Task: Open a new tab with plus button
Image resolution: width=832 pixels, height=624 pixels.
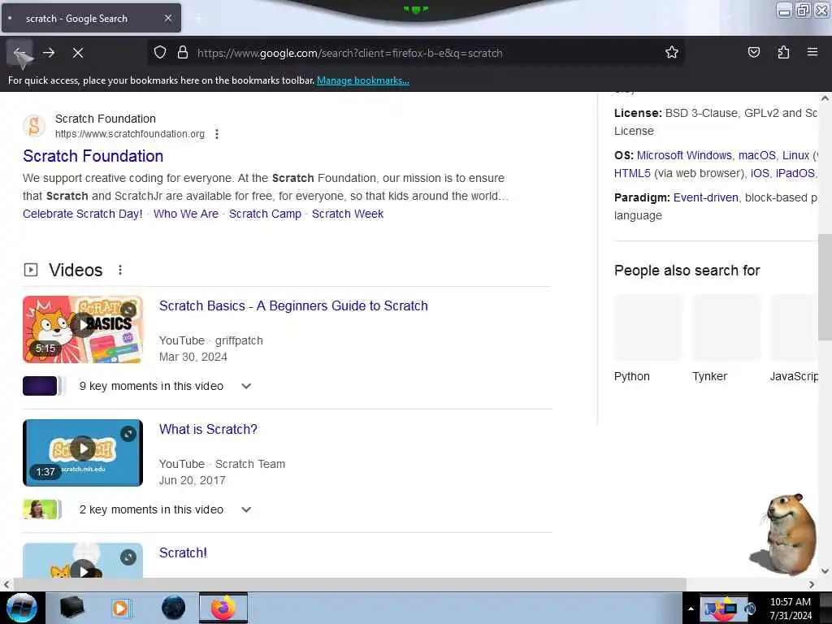Action: (198, 19)
